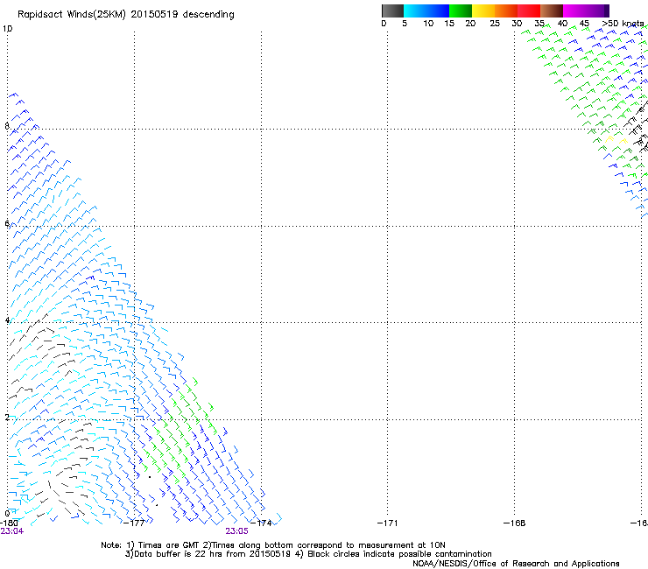The width and height of the screenshot is (648, 569).
Task: Click the orange 25-30 knots color segment
Action: pyautogui.click(x=506, y=11)
